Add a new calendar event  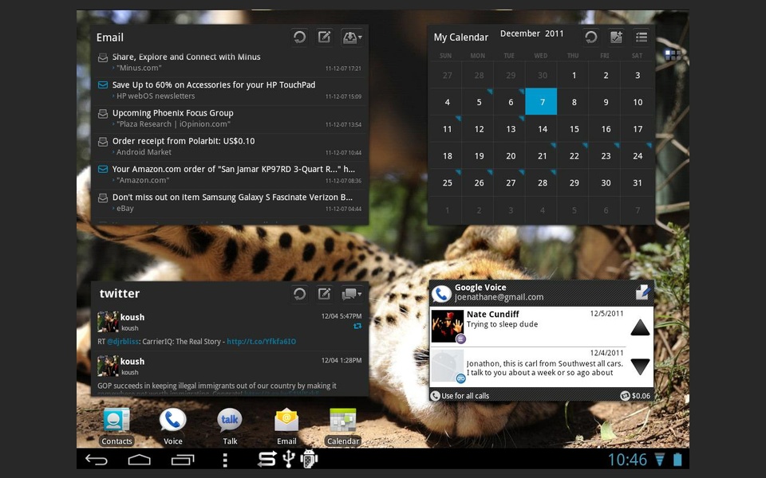click(617, 37)
